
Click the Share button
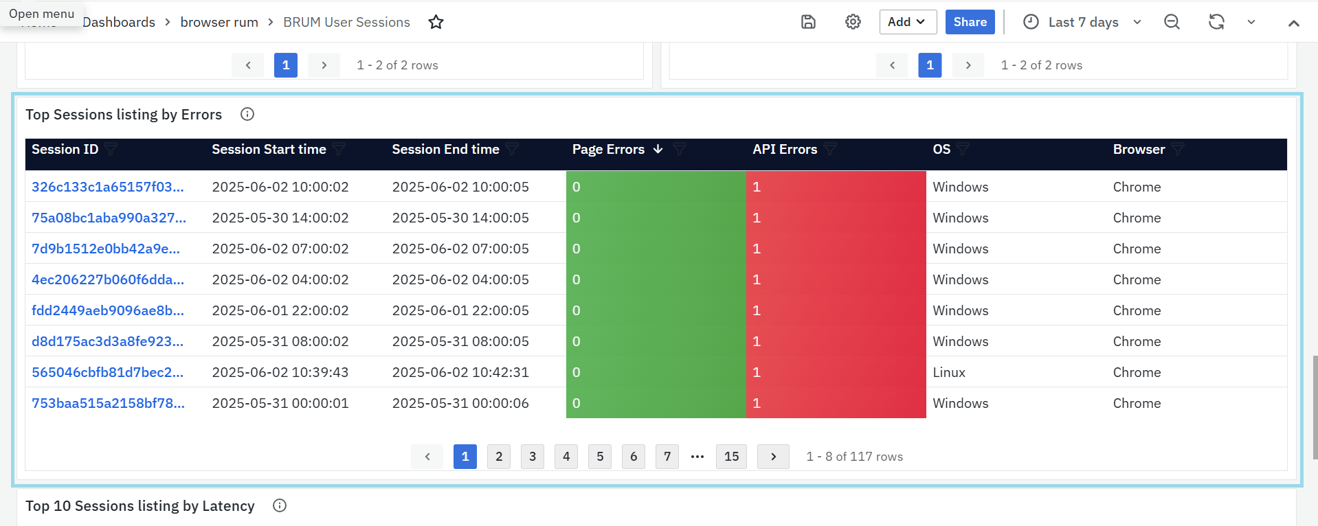point(970,22)
